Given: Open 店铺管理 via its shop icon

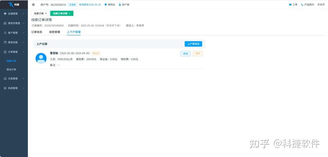Looking at the screenshot, I should pos(5,14).
